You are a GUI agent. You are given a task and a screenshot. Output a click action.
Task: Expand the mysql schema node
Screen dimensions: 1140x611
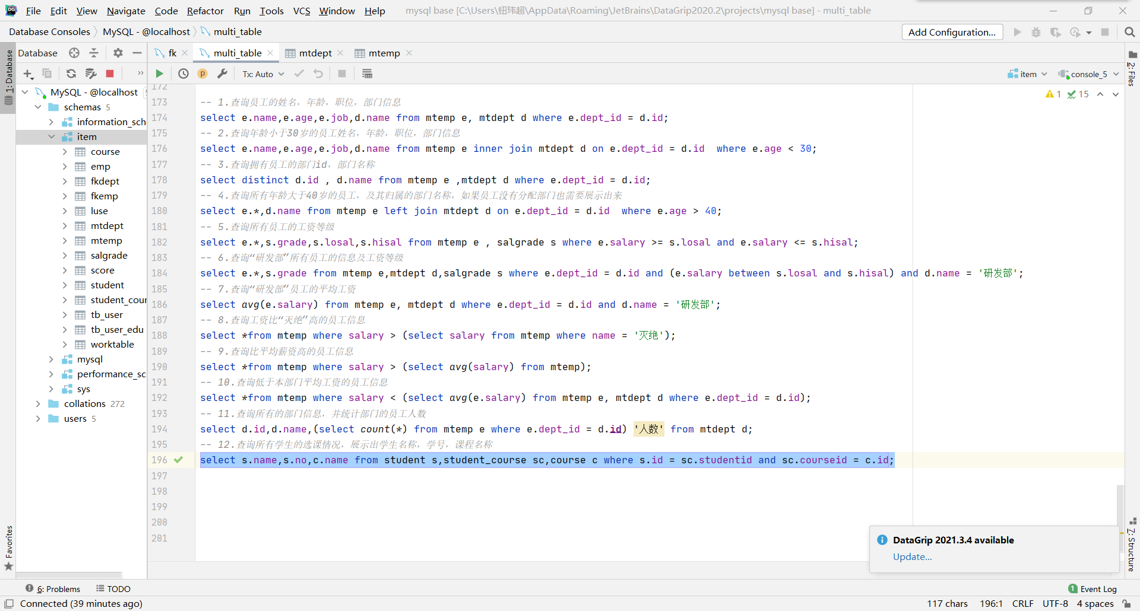pos(52,359)
